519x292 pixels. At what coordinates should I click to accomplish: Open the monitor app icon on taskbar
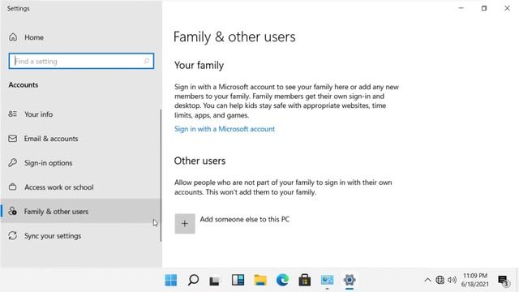(x=327, y=280)
